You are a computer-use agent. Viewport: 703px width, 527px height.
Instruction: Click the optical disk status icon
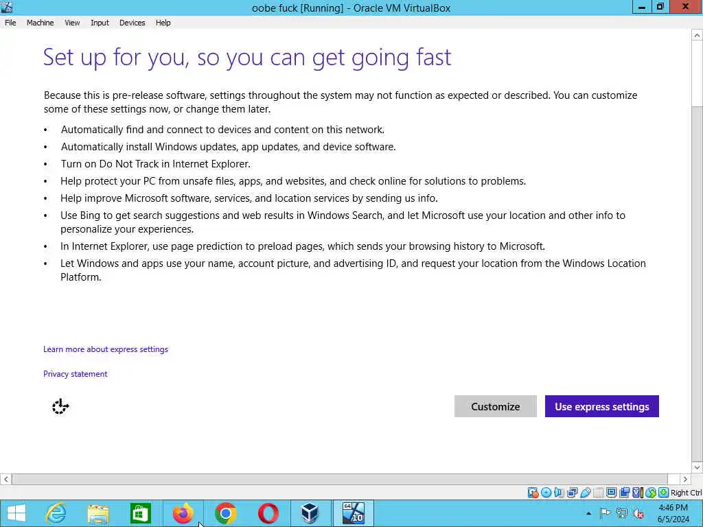546,493
